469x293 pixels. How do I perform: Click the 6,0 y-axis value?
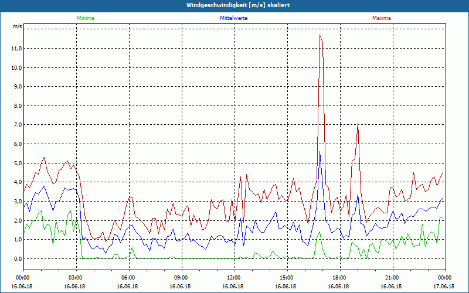pos(18,144)
